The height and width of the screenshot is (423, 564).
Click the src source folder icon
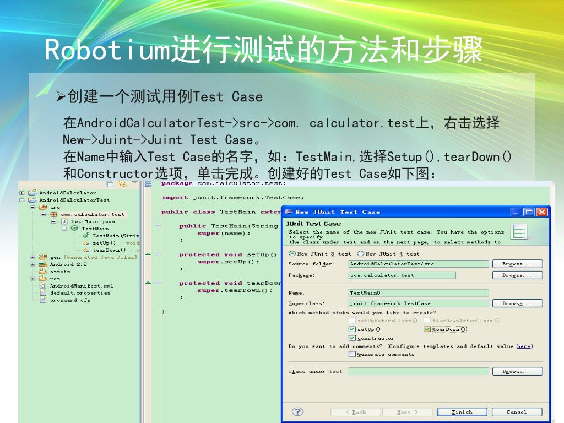click(43, 207)
